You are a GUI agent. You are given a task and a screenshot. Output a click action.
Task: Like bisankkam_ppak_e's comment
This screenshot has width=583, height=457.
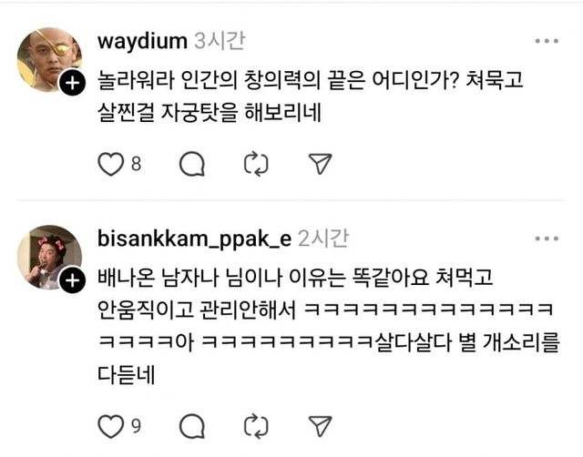pyautogui.click(x=110, y=426)
